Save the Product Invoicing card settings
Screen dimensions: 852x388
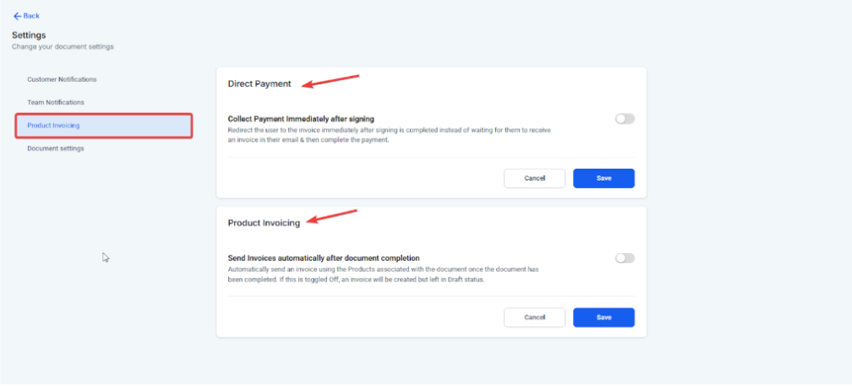pos(603,317)
